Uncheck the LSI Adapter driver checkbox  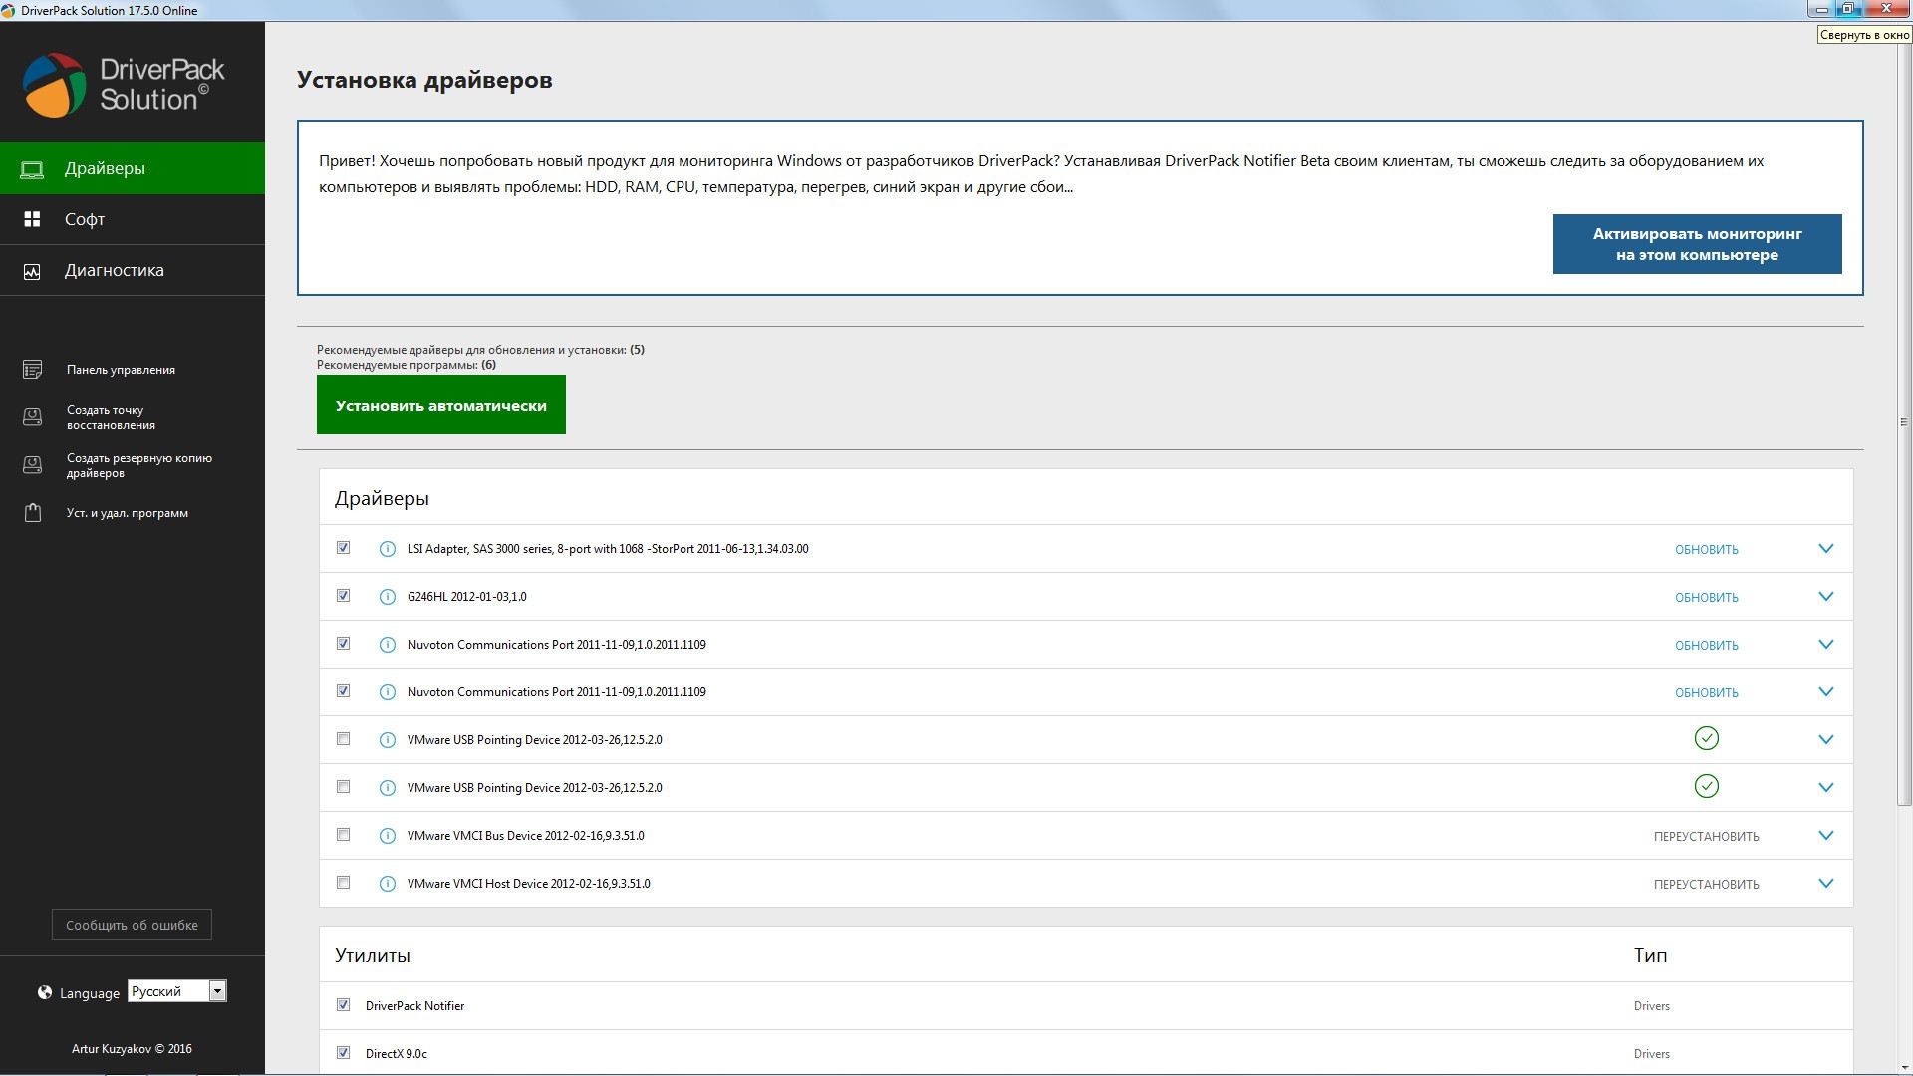(344, 548)
